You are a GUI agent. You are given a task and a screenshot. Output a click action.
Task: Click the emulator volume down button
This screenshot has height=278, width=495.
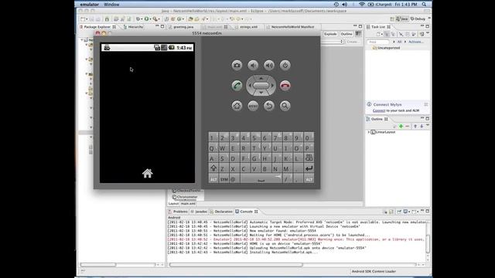coord(253,65)
